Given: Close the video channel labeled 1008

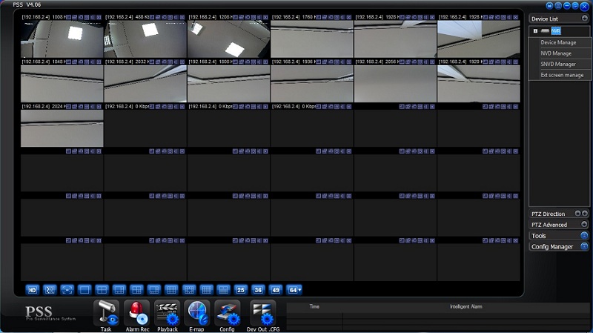Looking at the screenshot, I should 99,17.
